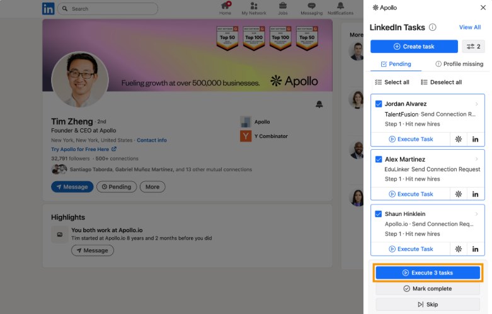Uncheck the Alex Martinez task checkbox

coord(379,159)
